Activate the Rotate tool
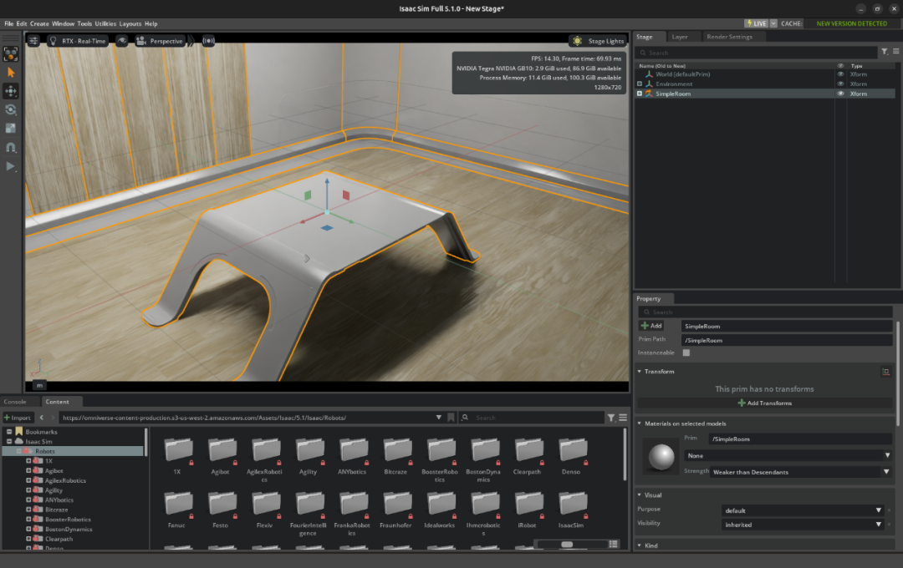 pyautogui.click(x=10, y=109)
